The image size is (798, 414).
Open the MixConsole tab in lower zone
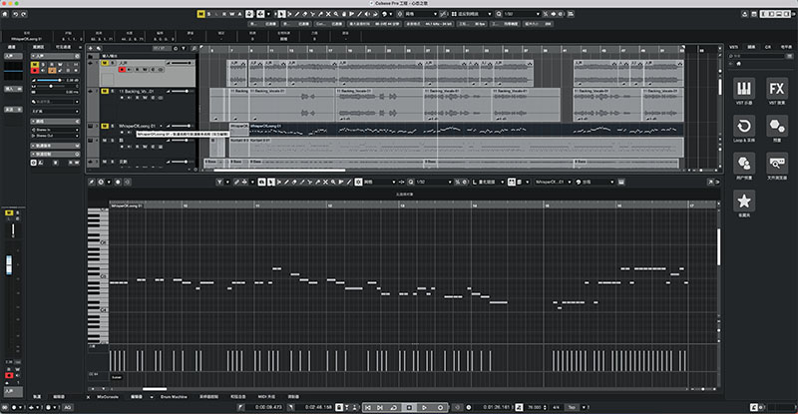pos(108,397)
